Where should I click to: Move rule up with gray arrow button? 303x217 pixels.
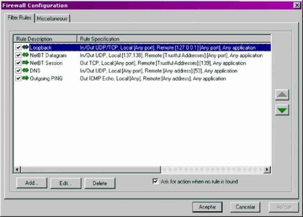(282, 95)
